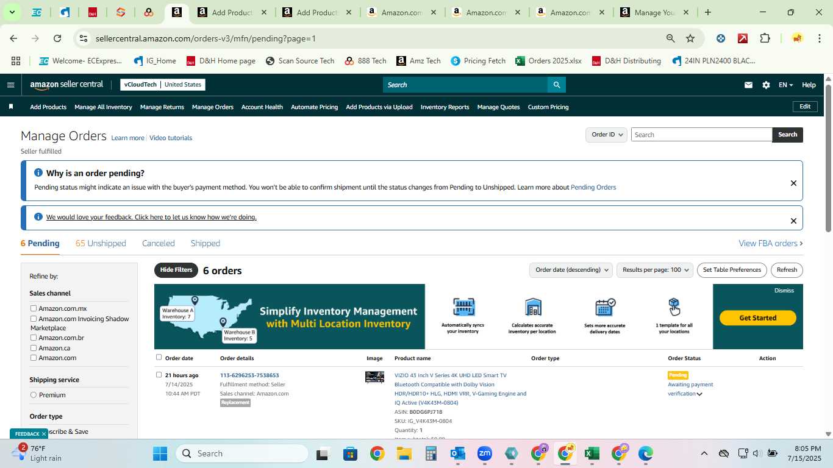Open Results per page dropdown
This screenshot has width=833, height=468.
(x=655, y=270)
